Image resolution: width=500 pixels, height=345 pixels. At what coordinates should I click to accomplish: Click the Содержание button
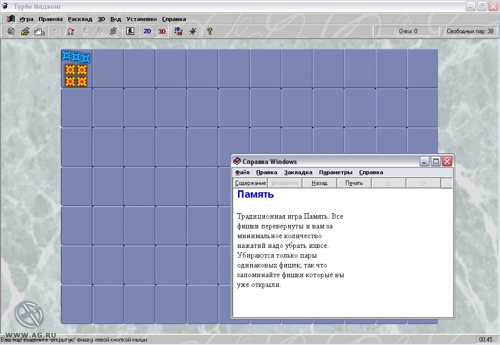pos(250,183)
